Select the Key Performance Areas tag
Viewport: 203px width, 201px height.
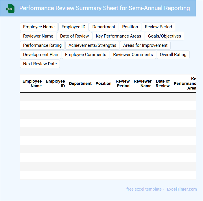coord(118,36)
